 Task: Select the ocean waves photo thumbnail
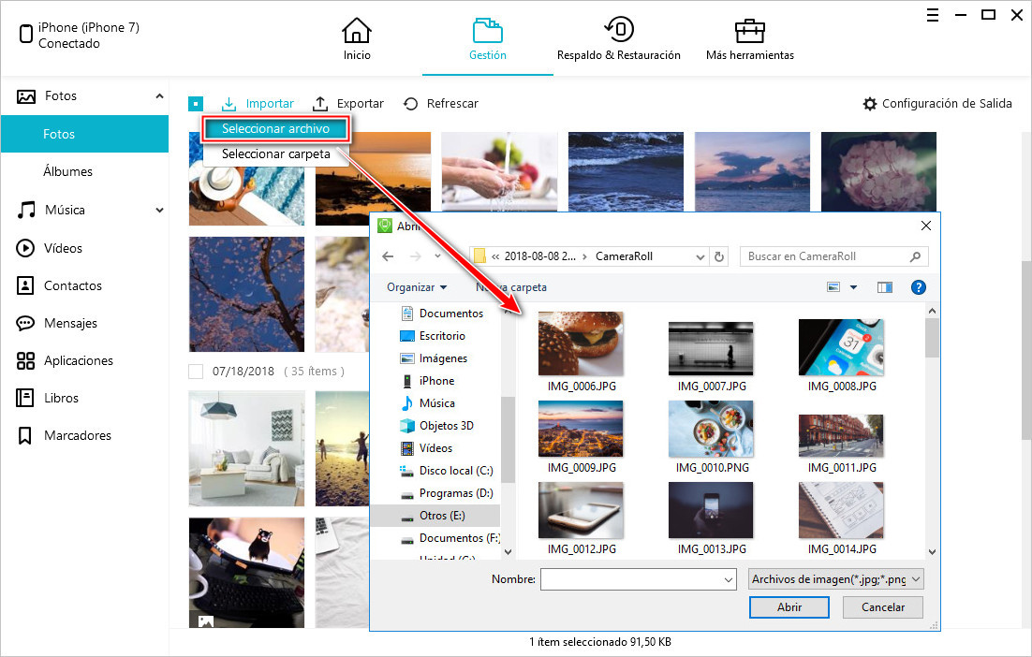tap(626, 171)
